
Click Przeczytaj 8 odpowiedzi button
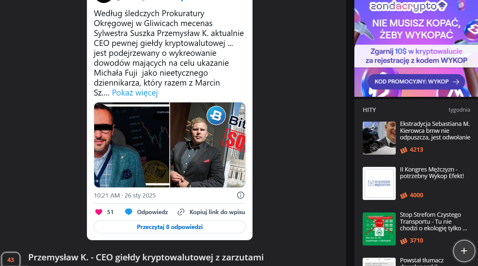tap(170, 227)
